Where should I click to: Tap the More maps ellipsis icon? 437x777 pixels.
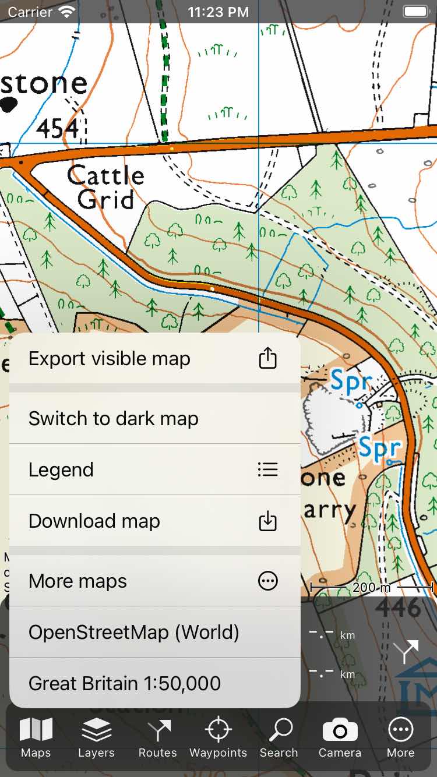point(268,581)
